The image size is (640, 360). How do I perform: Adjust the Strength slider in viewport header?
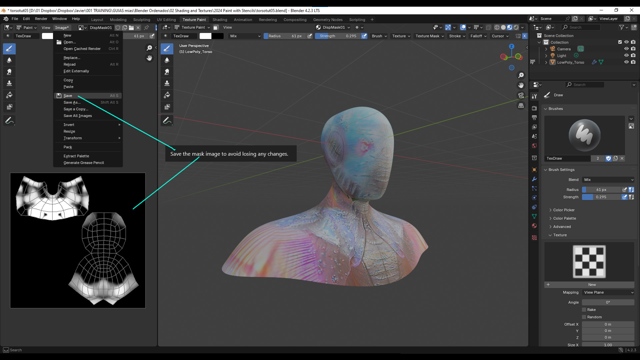338,36
